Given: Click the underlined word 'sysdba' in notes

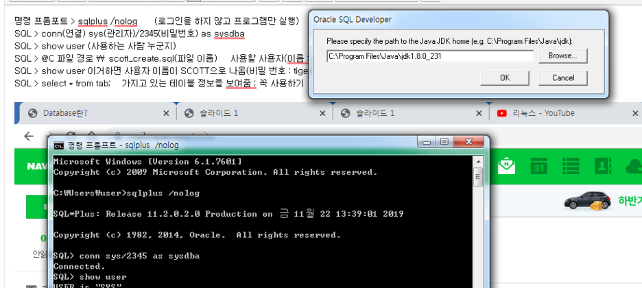Looking at the screenshot, I should pos(229,34).
